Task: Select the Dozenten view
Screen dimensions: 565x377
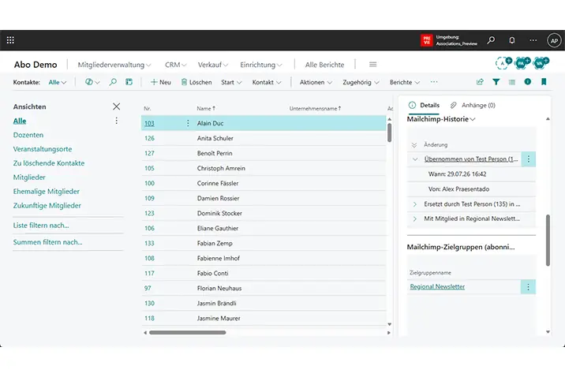Action: tap(28, 135)
